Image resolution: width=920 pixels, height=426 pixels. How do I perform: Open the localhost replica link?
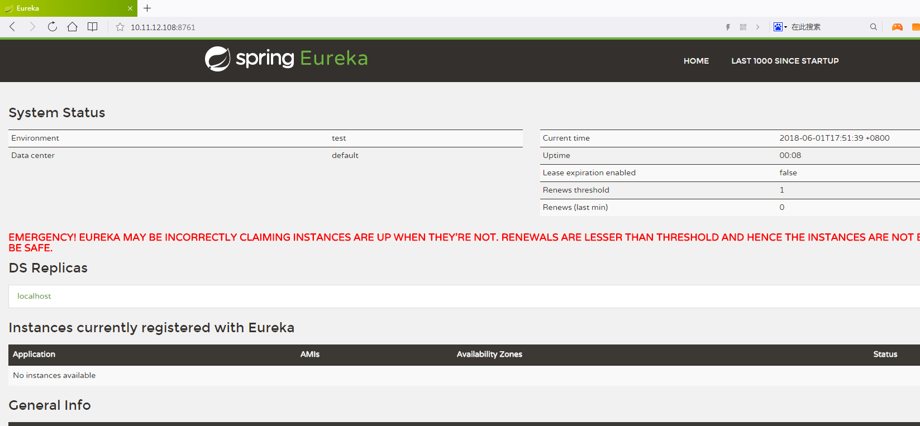pos(34,296)
